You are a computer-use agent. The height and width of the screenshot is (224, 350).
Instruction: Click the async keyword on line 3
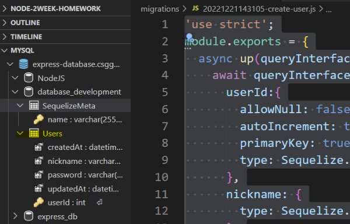(x=216, y=59)
